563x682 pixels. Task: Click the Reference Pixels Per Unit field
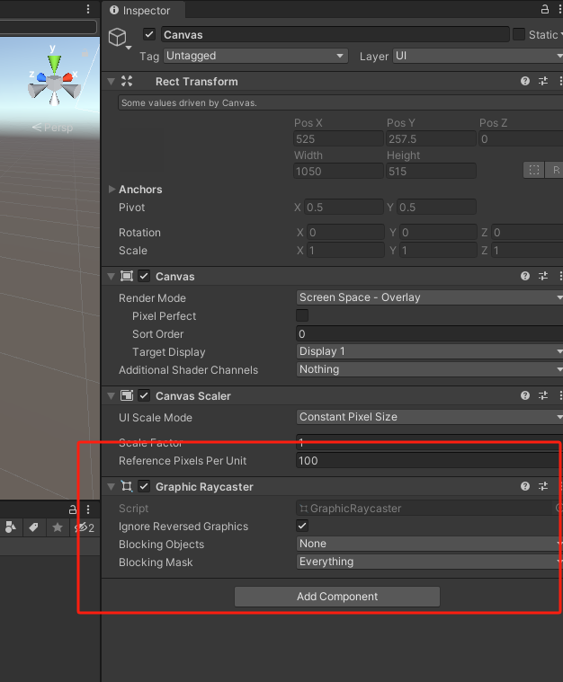(x=429, y=461)
